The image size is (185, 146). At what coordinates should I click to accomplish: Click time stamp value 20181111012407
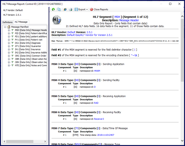[x=105, y=135]
